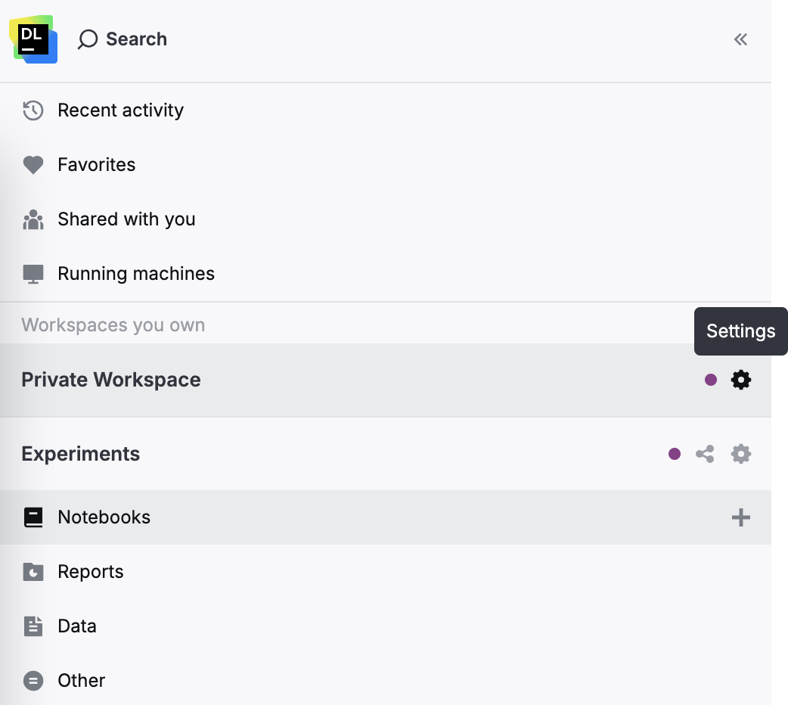
Task: Click the Favorites heart icon
Action: [x=33, y=164]
